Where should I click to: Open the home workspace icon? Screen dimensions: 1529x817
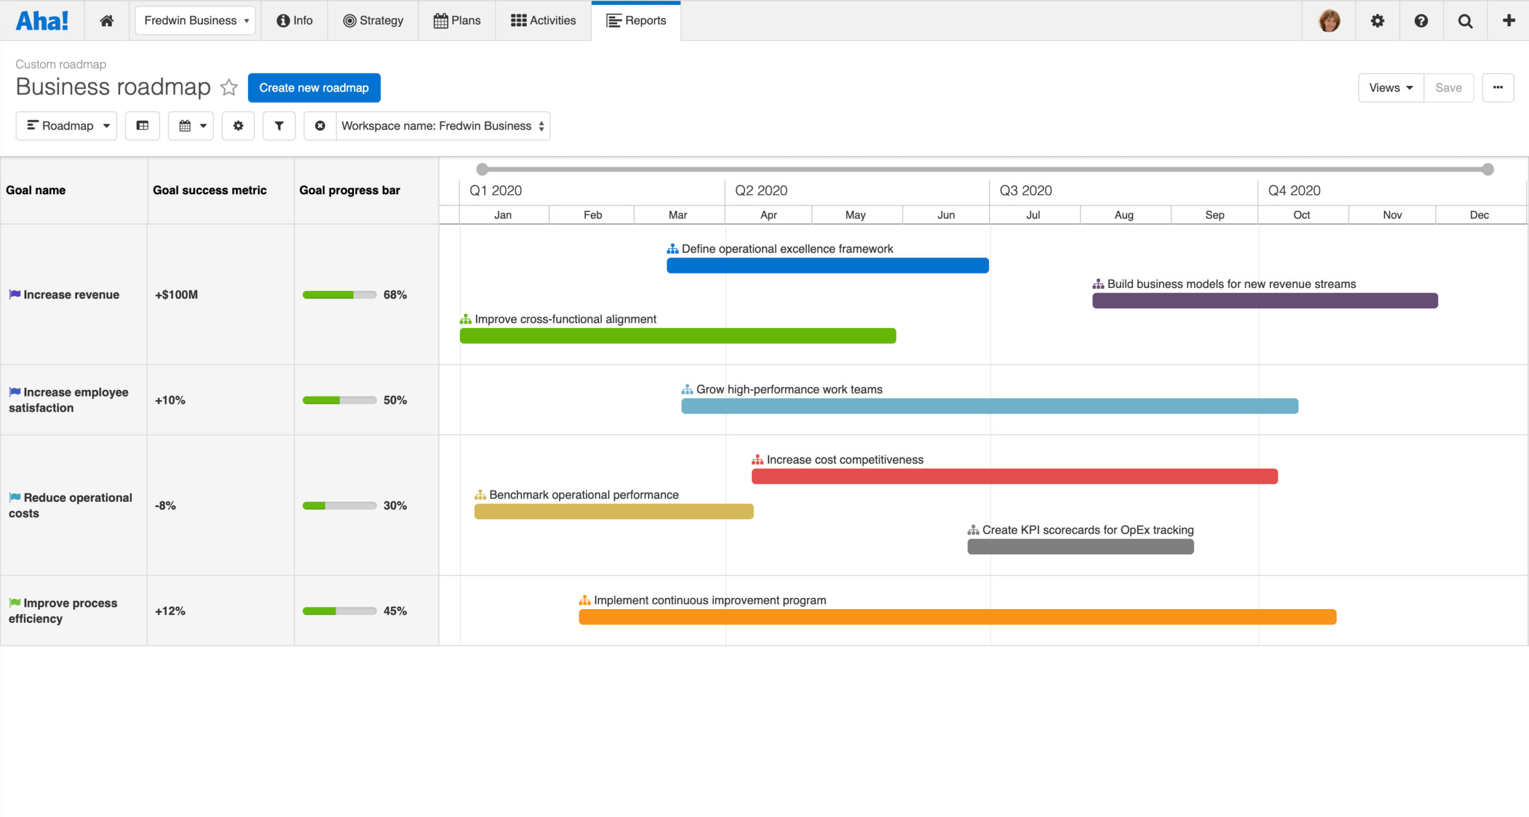[106, 20]
